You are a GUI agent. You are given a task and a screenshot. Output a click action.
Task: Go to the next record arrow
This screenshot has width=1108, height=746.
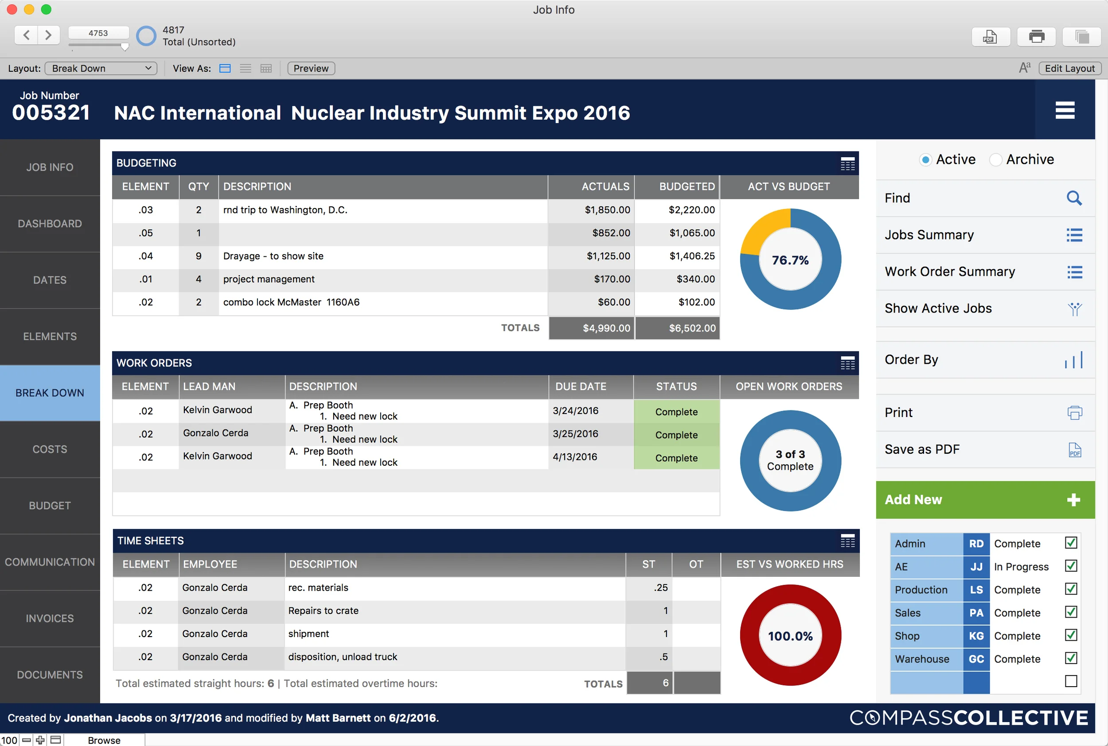pos(49,35)
